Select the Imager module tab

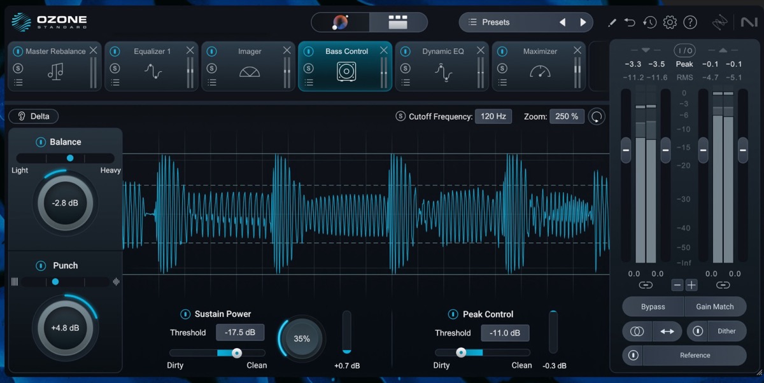click(251, 51)
